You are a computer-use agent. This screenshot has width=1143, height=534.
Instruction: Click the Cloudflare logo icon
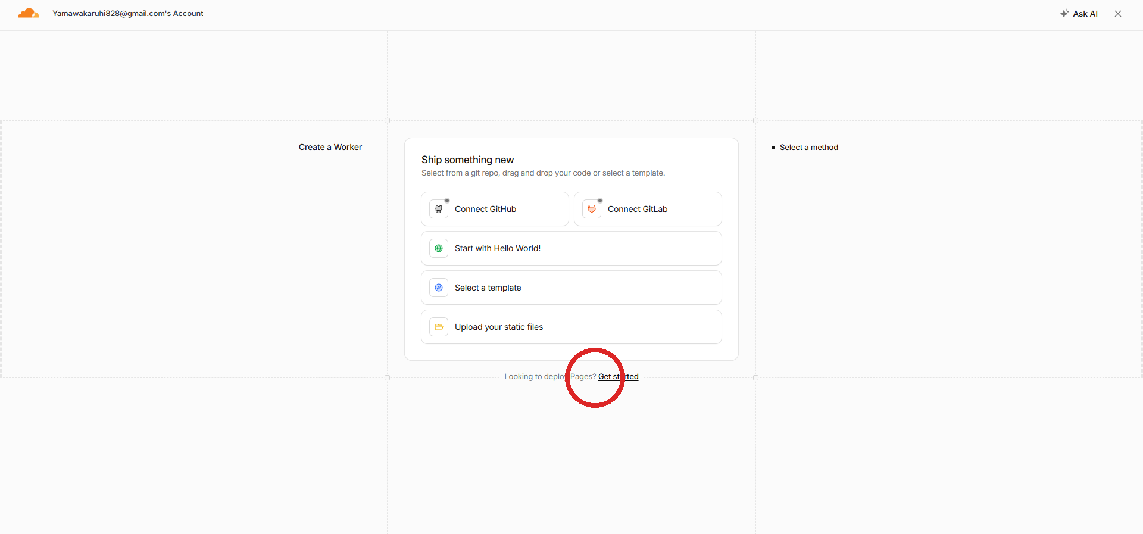(x=29, y=13)
